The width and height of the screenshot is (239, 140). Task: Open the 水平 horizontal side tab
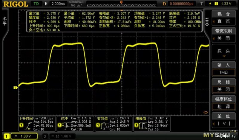point(4,21)
